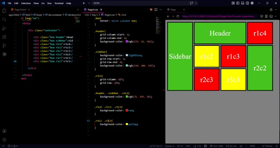This screenshot has height=148, width=280.
Task: Click UTF-8 encoding in status bar
Action: click(x=180, y=146)
